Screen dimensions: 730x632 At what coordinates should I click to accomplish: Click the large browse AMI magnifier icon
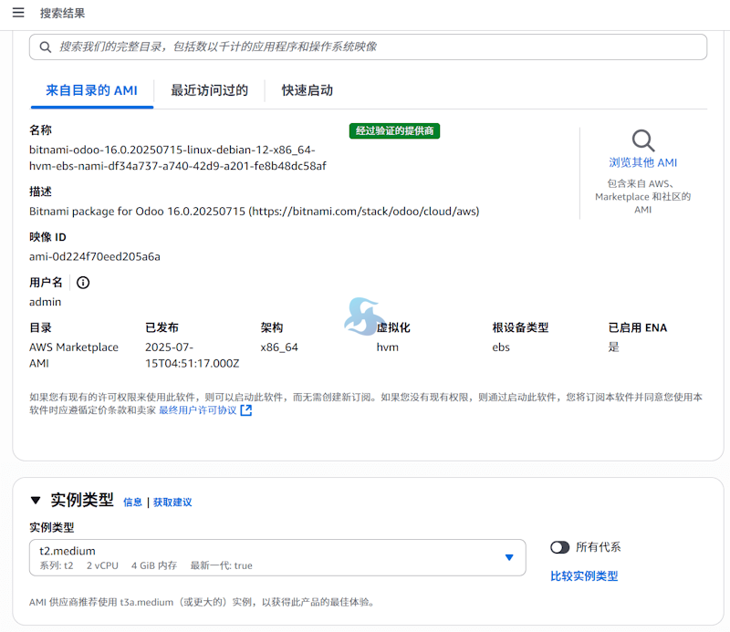coord(643,140)
